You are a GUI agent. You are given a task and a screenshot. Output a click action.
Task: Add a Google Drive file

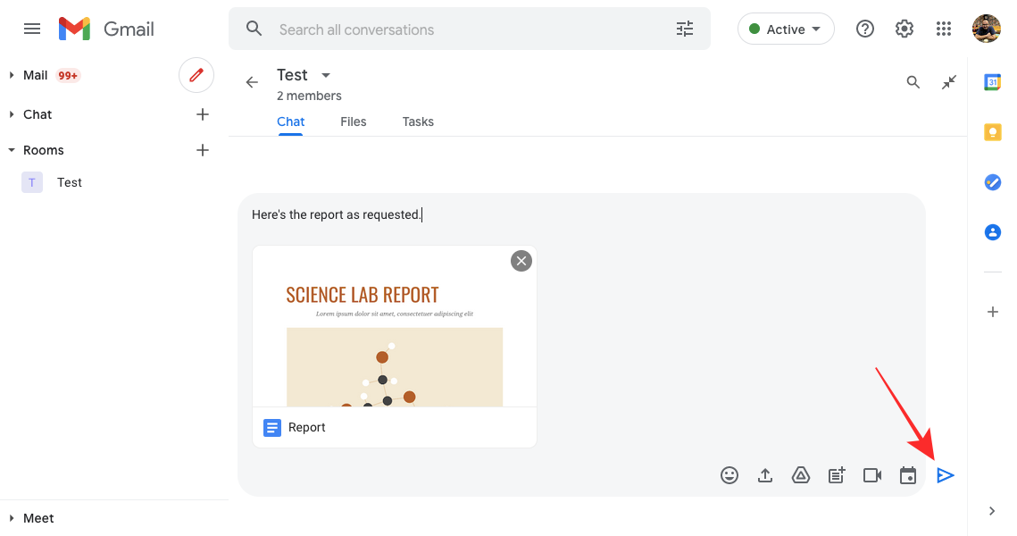click(801, 476)
